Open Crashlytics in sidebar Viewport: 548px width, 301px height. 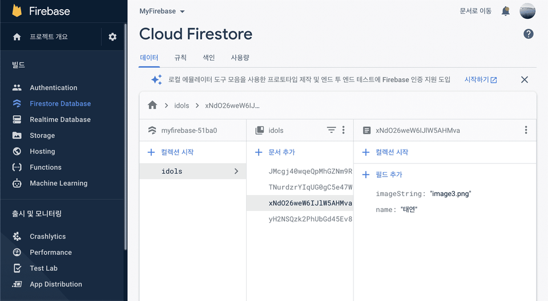click(x=47, y=237)
